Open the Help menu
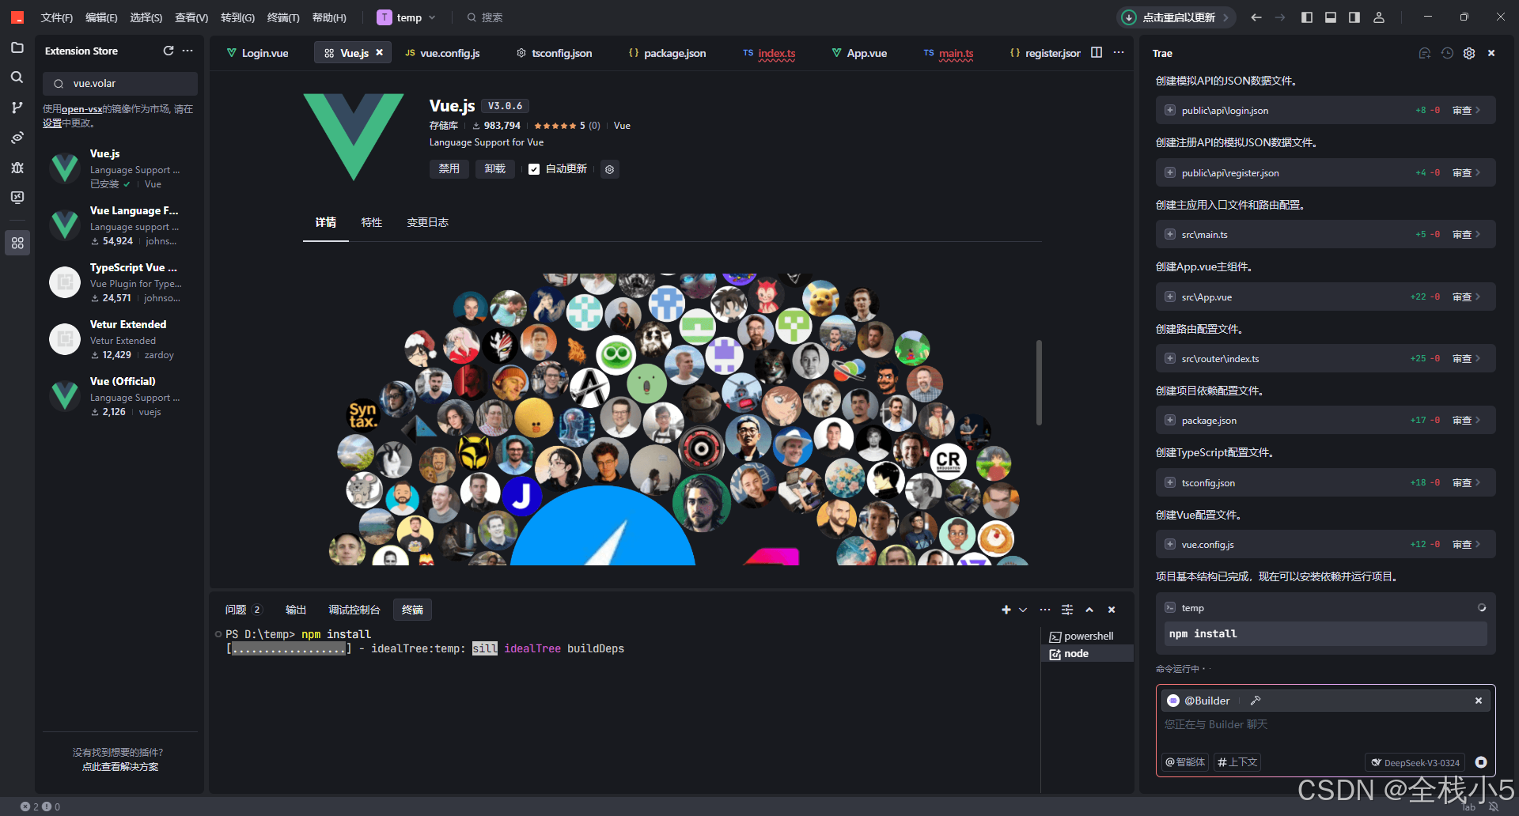 point(329,17)
